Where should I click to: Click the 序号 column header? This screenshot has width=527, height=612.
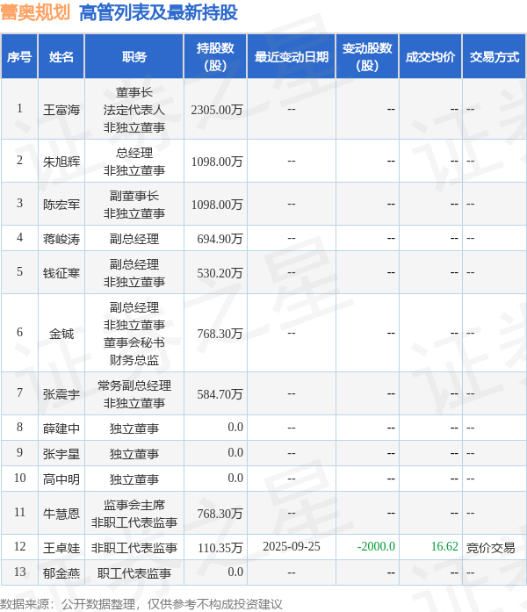pyautogui.click(x=19, y=57)
